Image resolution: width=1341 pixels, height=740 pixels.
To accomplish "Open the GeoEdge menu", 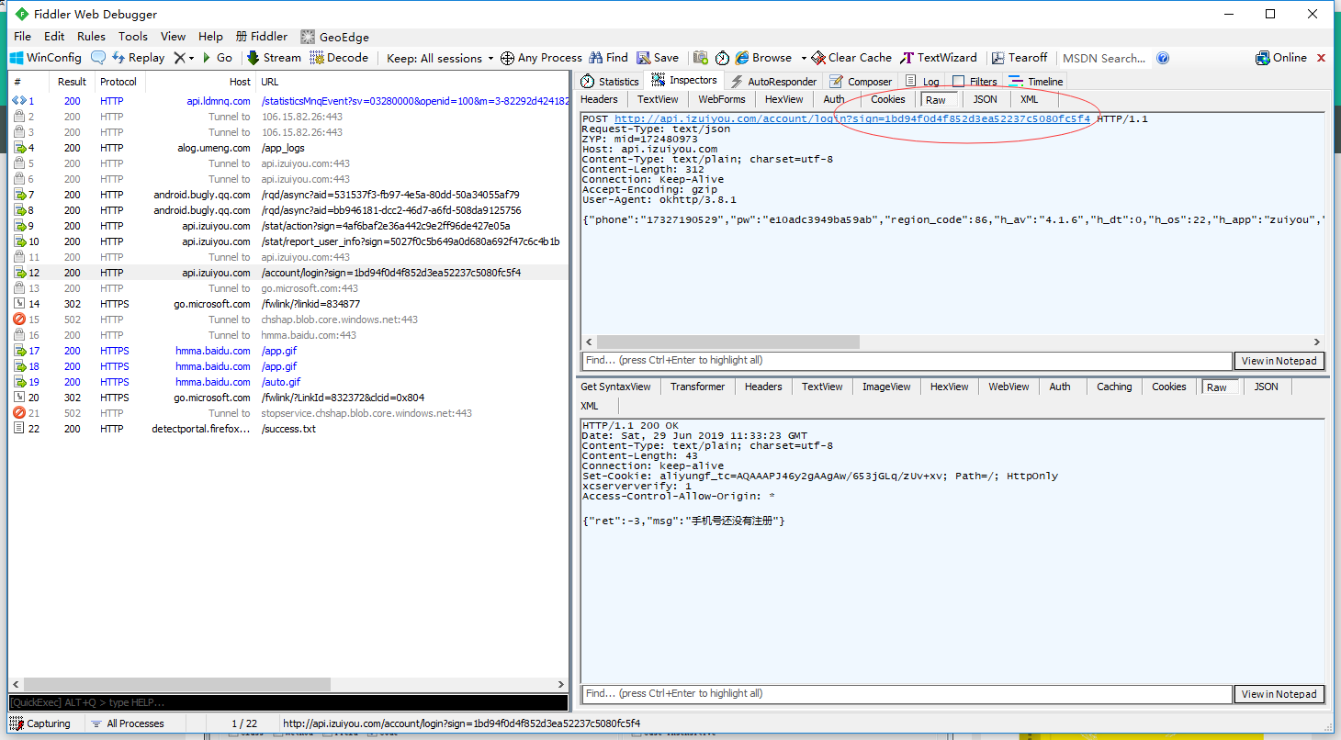I will pos(335,37).
